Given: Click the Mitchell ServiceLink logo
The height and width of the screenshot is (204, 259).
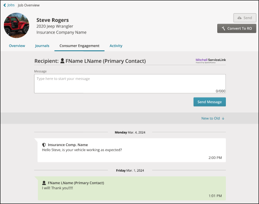Looking at the screenshot, I should click(x=211, y=61).
